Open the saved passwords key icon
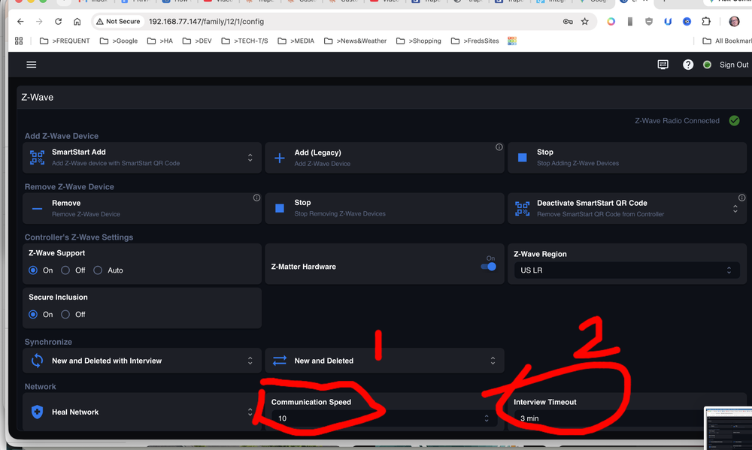Image resolution: width=752 pixels, height=450 pixels. click(x=568, y=22)
